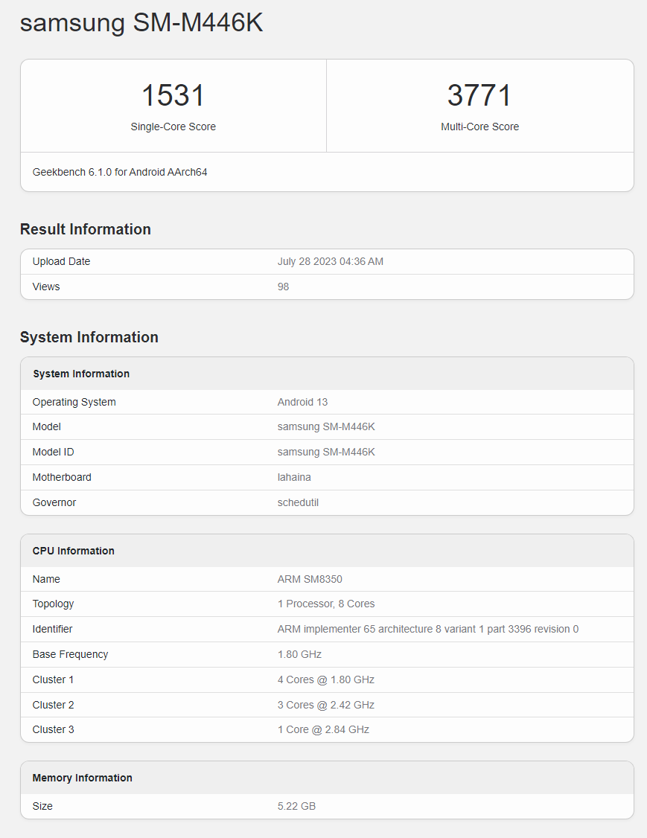Click the Result Information heading
Viewport: 647px width, 838px height.
[x=86, y=229]
